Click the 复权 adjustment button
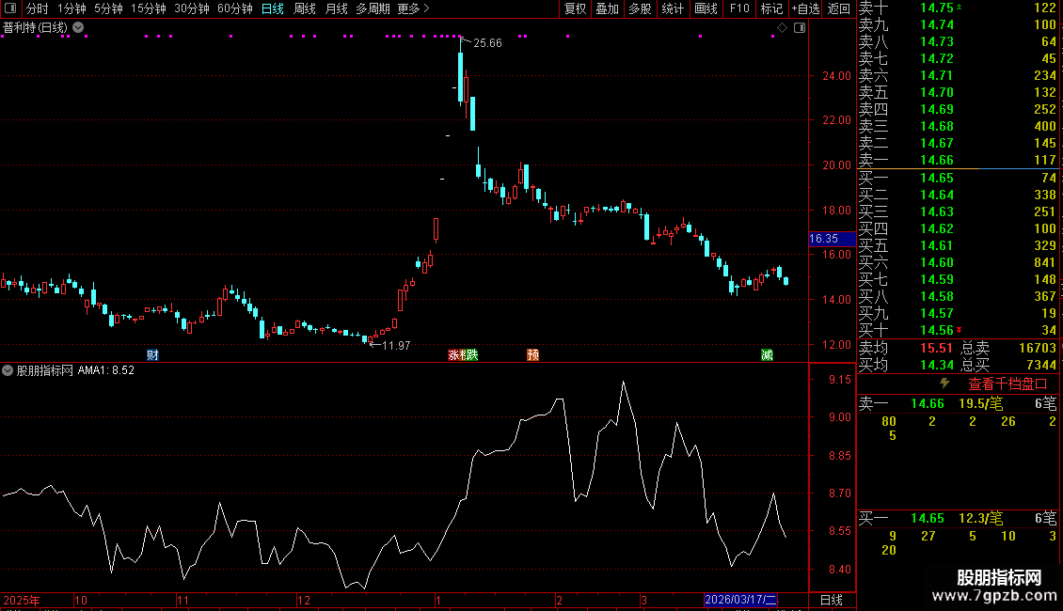This screenshot has width=1063, height=611. pos(575,8)
